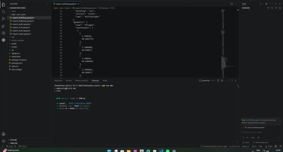The image size is (283, 152).
Task: Open the Source Control view
Action: [x=4, y=19]
